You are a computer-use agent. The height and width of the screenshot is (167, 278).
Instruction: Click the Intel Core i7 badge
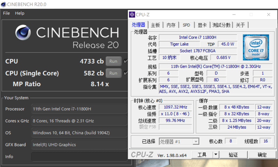pyautogui.click(x=256, y=47)
